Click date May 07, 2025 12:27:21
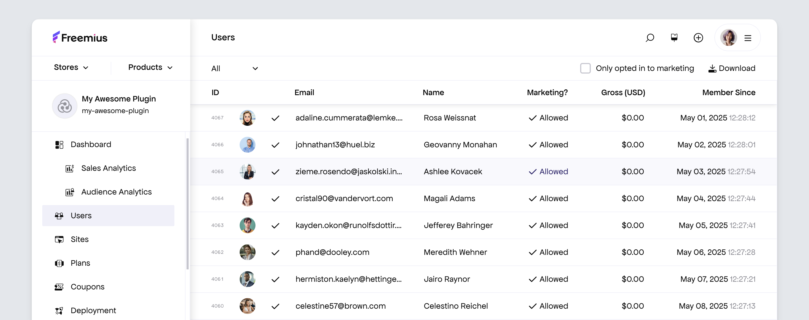This screenshot has height=320, width=809. 718,279
